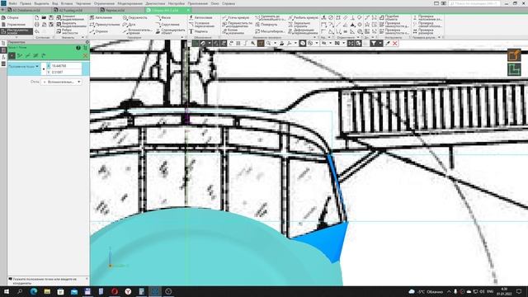Open the Выделить menu
The width and height of the screenshot is (528, 297).
click(x=41, y=3)
